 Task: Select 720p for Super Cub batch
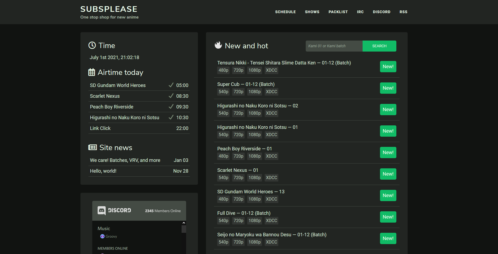pos(238,92)
